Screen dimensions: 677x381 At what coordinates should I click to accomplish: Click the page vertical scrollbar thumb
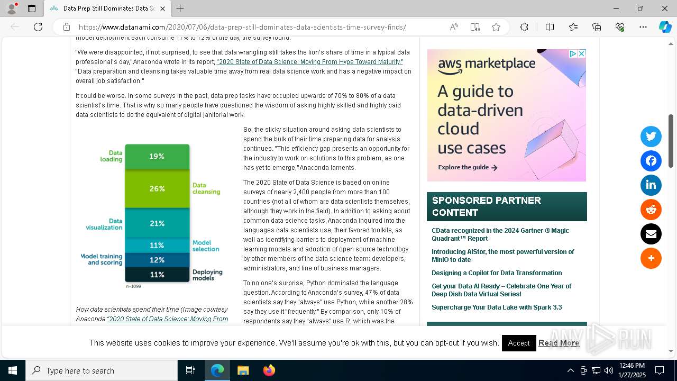[x=671, y=141]
